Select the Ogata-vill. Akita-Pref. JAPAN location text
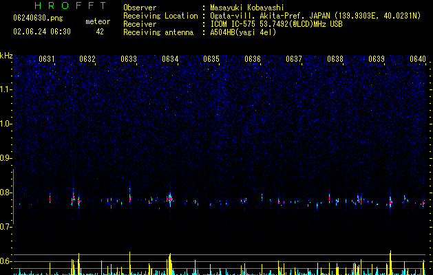 pos(315,16)
